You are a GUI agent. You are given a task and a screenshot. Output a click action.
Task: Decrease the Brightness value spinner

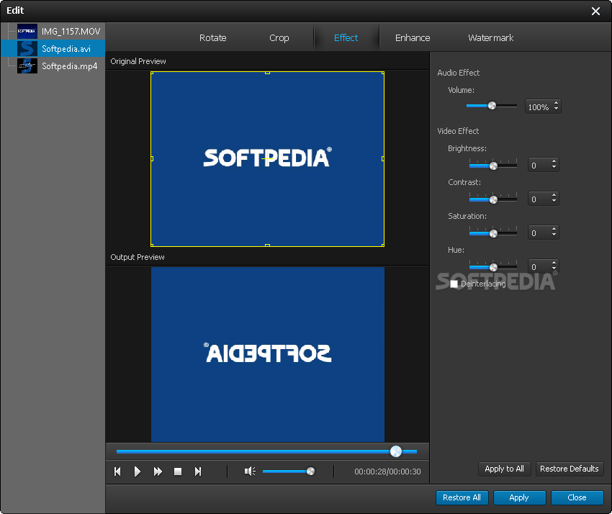point(554,168)
